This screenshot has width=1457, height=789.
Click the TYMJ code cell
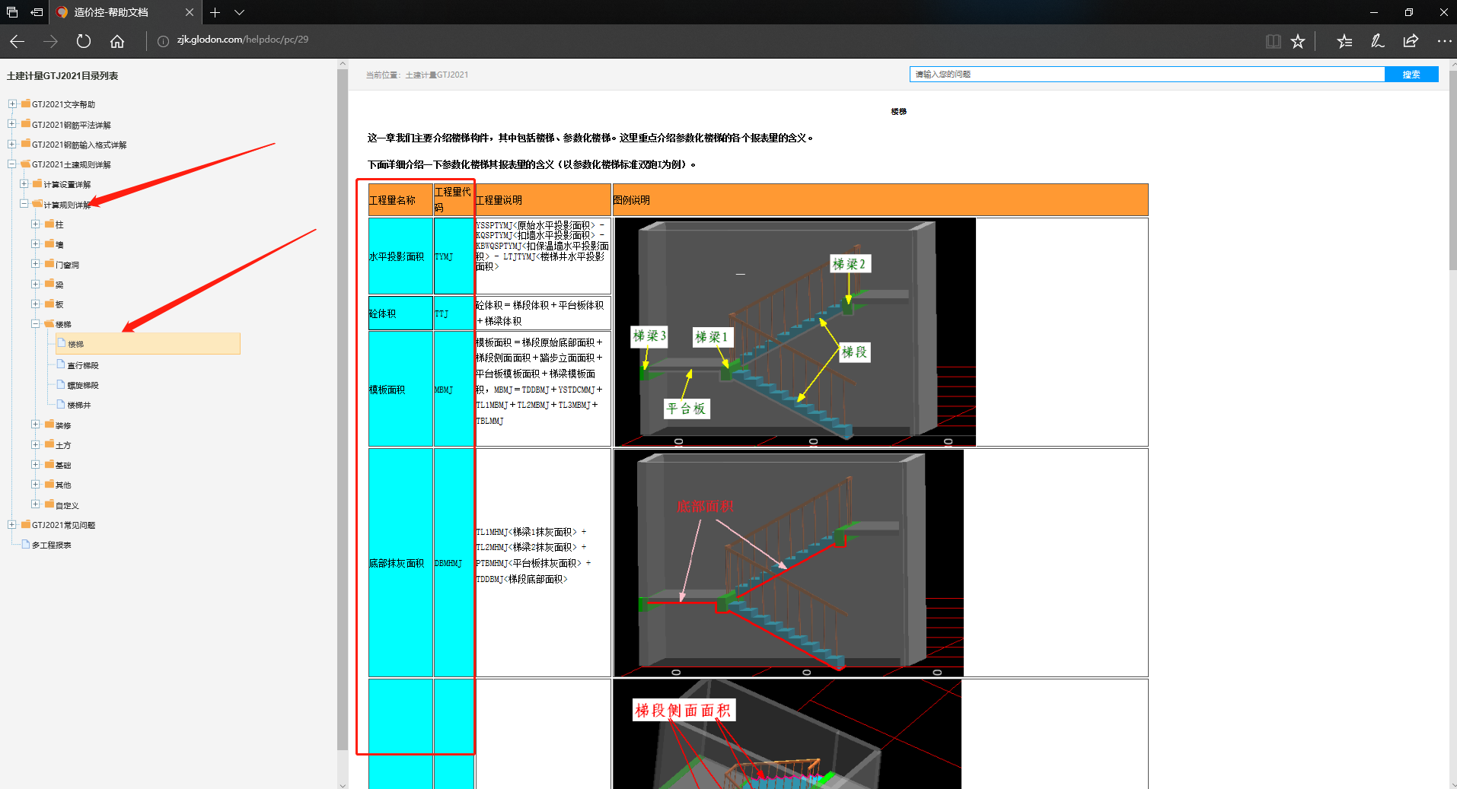[x=454, y=256]
